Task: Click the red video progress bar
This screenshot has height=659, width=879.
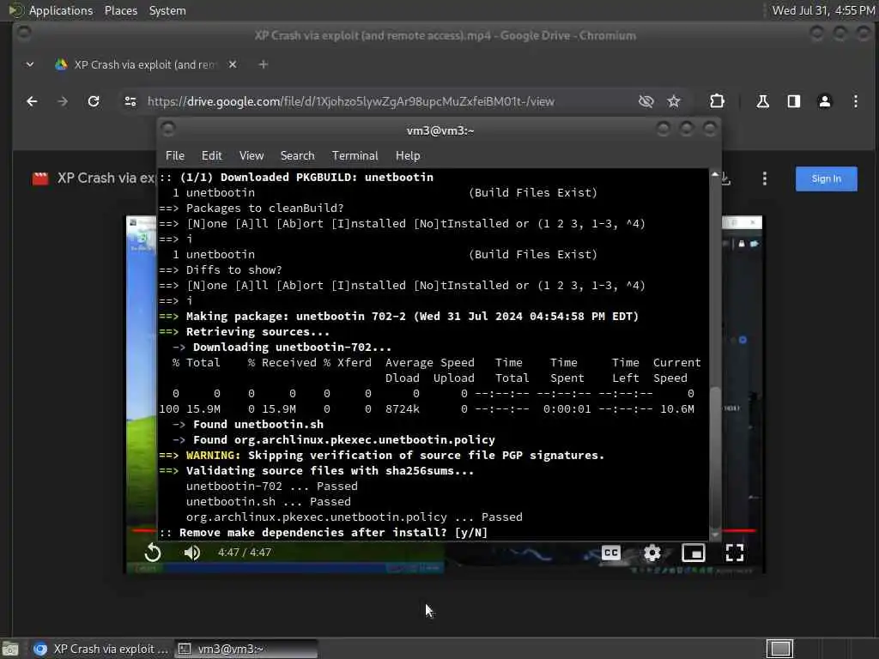Action: [x=739, y=530]
